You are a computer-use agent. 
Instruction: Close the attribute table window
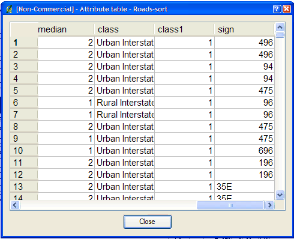click(287, 9)
